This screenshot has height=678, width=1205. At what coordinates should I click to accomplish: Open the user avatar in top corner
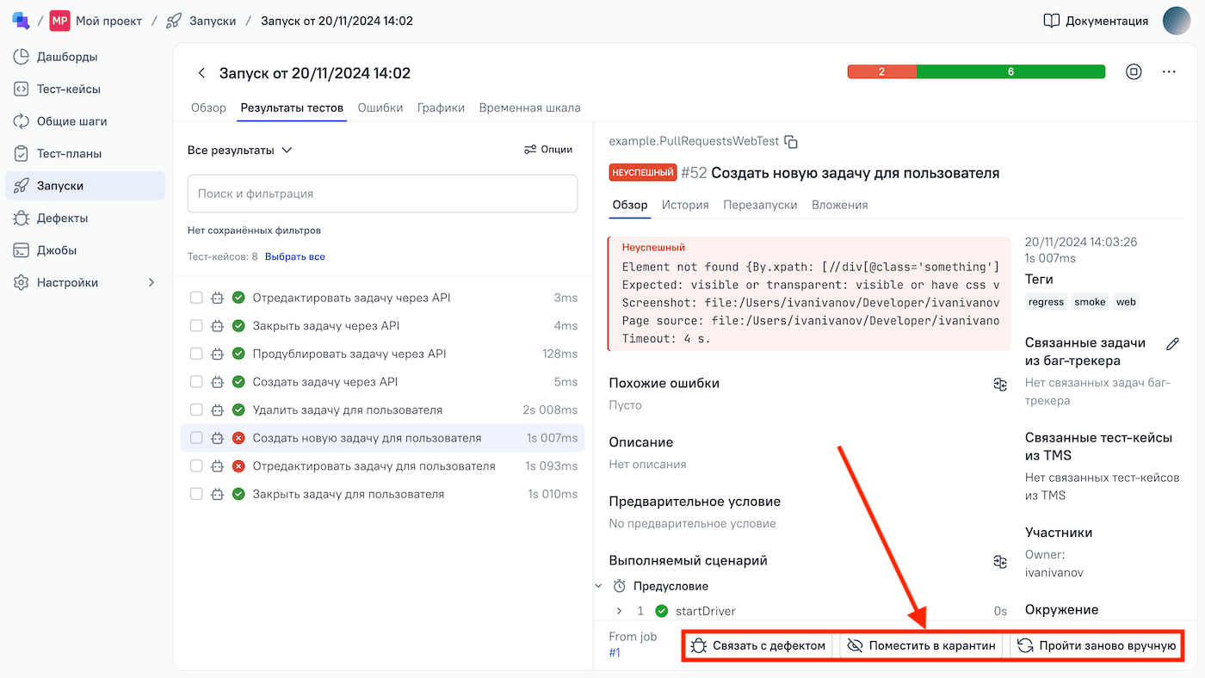click(1176, 21)
